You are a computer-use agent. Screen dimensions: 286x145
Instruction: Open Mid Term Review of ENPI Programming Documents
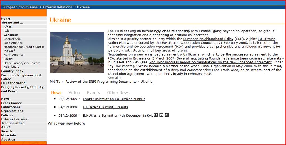pos(101,82)
